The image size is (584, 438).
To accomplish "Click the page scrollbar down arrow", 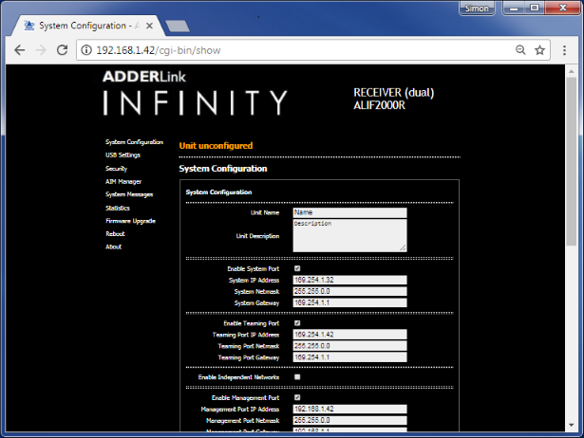I will coord(572,425).
